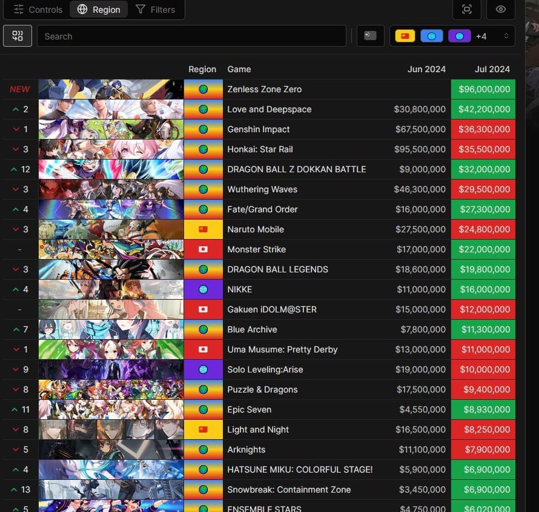Click the China flag icon for Light and Night
The width and height of the screenshot is (539, 512).
coord(203,429)
